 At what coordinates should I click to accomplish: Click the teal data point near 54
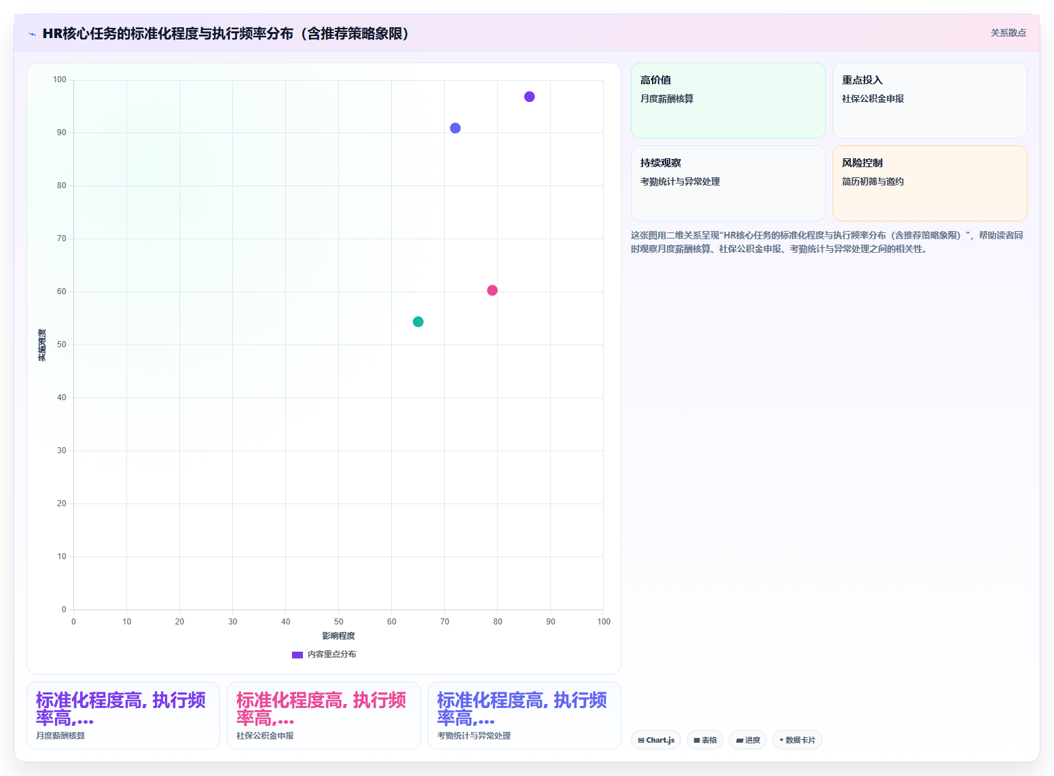point(418,321)
